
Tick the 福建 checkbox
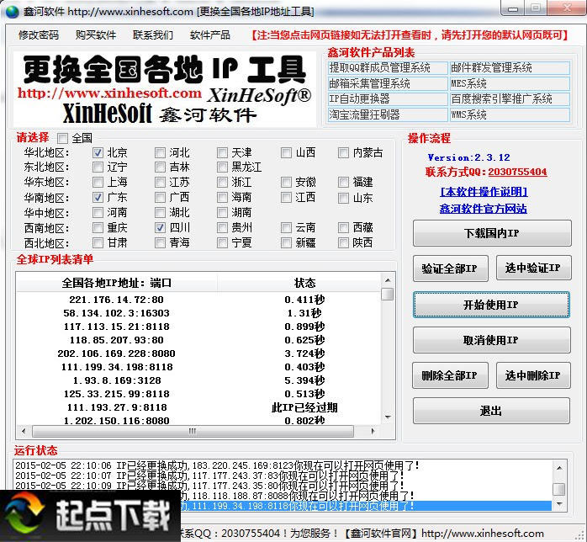click(343, 182)
